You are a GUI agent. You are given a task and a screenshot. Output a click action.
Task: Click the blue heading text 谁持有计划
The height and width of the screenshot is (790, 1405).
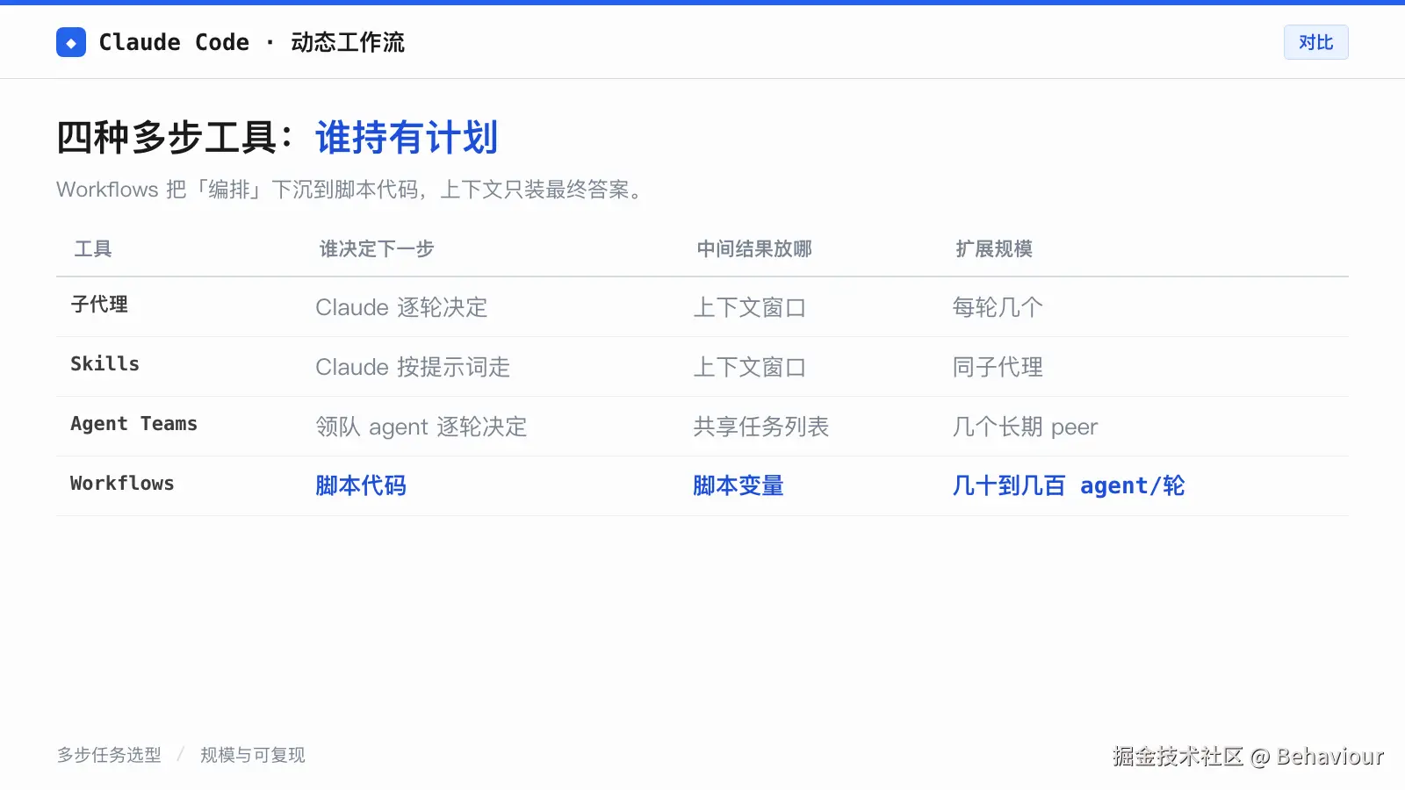(407, 138)
